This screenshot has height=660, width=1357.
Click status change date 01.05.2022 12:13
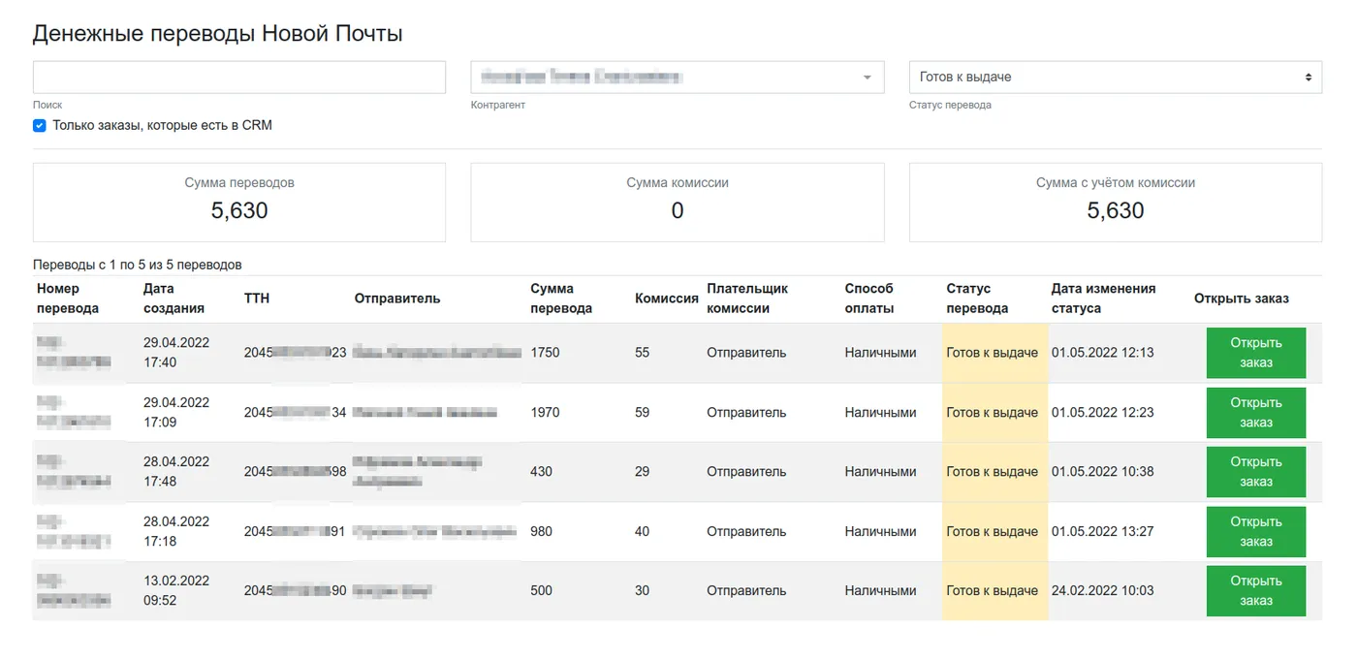point(1103,353)
